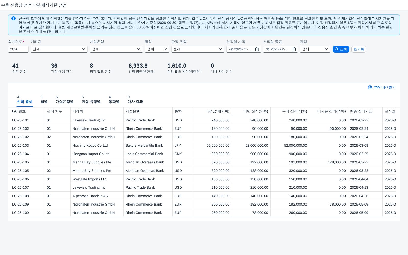408x255 pixels.
Task: Click the 선적 차수 column header
Action: click(58, 111)
